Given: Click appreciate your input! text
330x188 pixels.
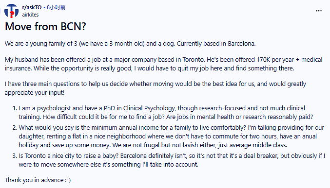Looking at the screenshot, I should tap(35, 93).
